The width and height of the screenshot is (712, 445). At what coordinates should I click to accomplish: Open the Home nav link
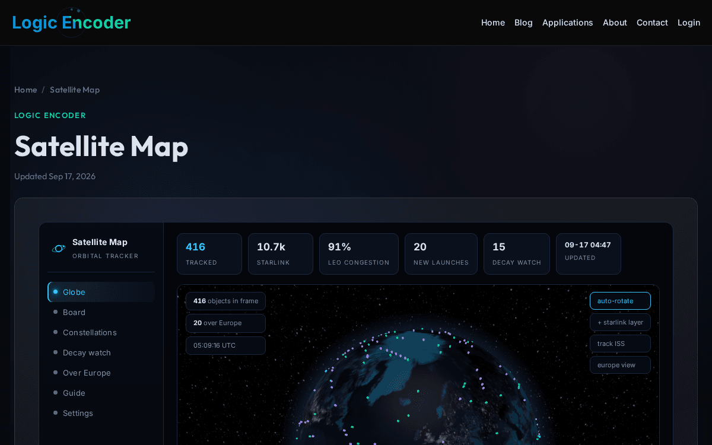493,23
